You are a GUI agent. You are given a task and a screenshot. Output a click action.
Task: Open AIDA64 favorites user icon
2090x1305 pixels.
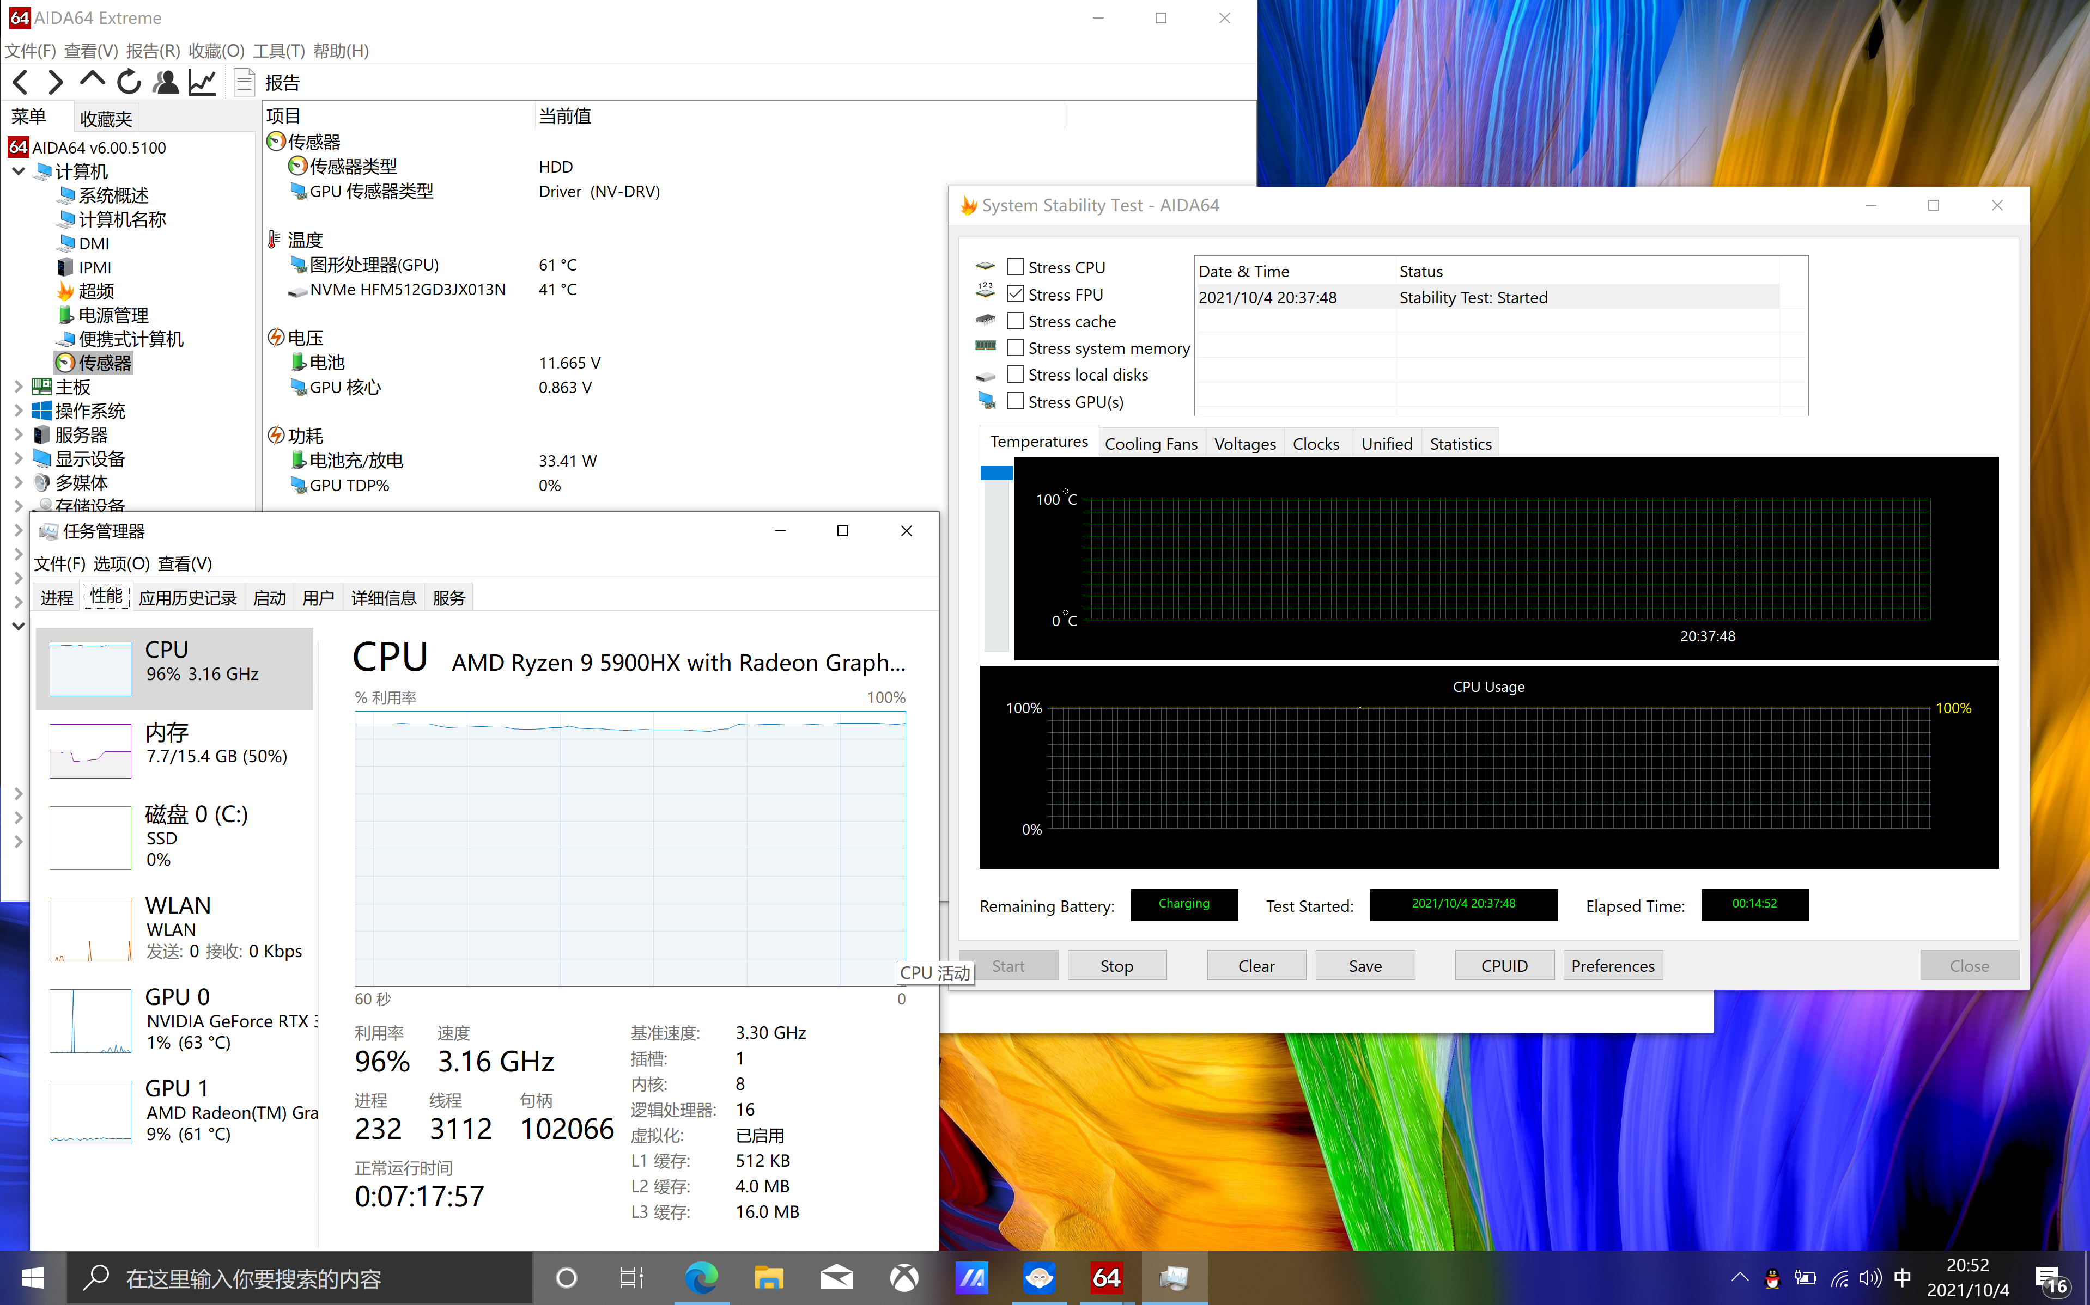[x=165, y=82]
